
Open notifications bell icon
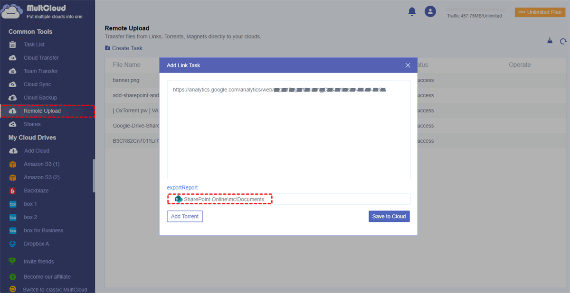pos(412,12)
